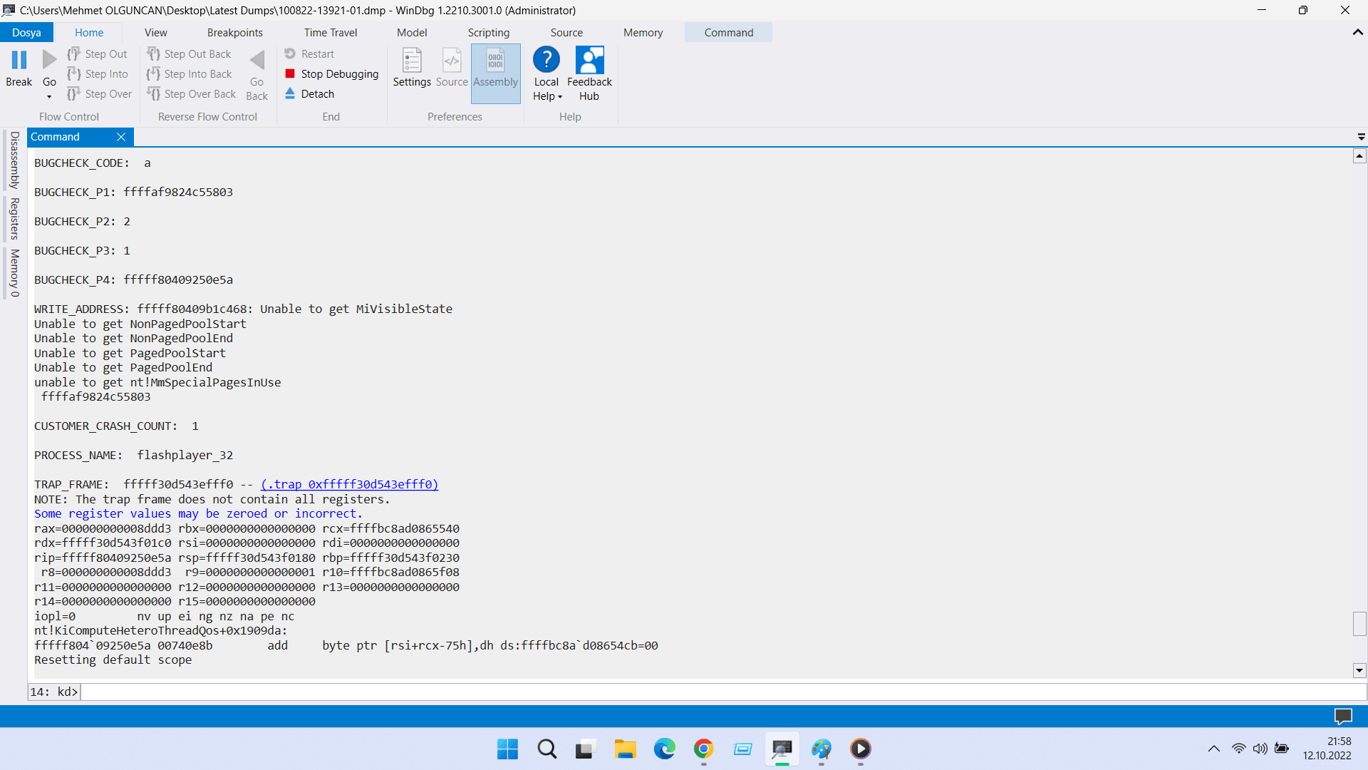Expand the Local Help dropdown
The height and width of the screenshot is (770, 1368).
coord(560,97)
